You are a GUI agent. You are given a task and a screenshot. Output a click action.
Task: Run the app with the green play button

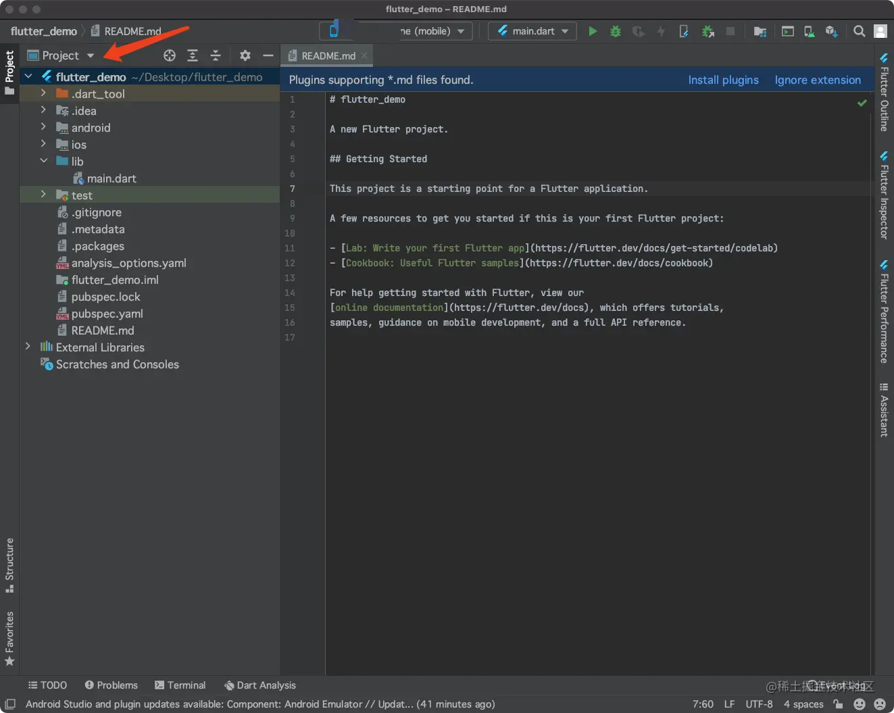593,31
